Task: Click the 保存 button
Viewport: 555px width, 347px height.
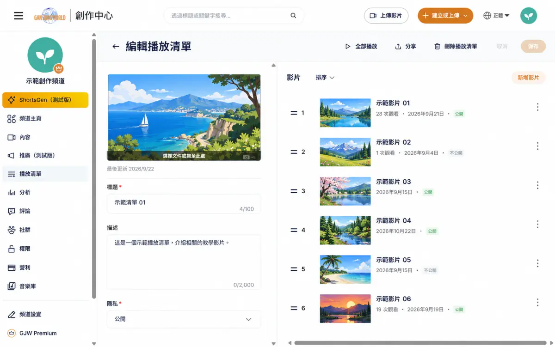Action: 533,46
